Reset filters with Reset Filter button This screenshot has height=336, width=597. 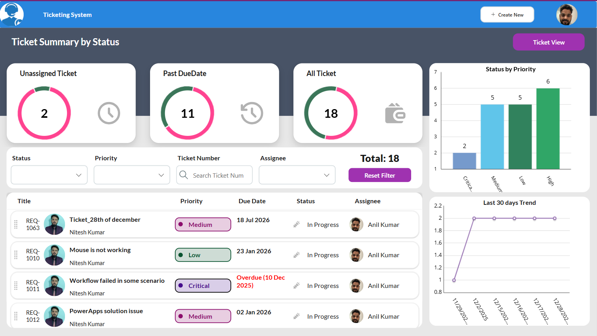click(379, 175)
